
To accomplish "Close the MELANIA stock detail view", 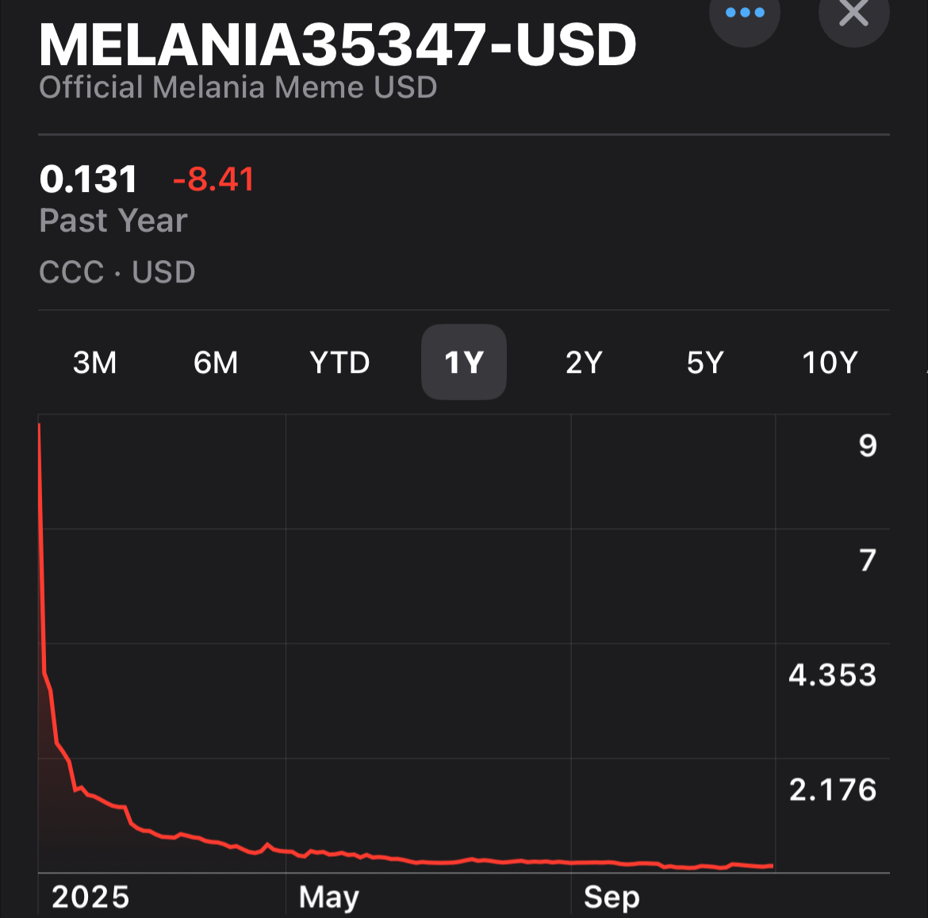I will coord(853,13).
